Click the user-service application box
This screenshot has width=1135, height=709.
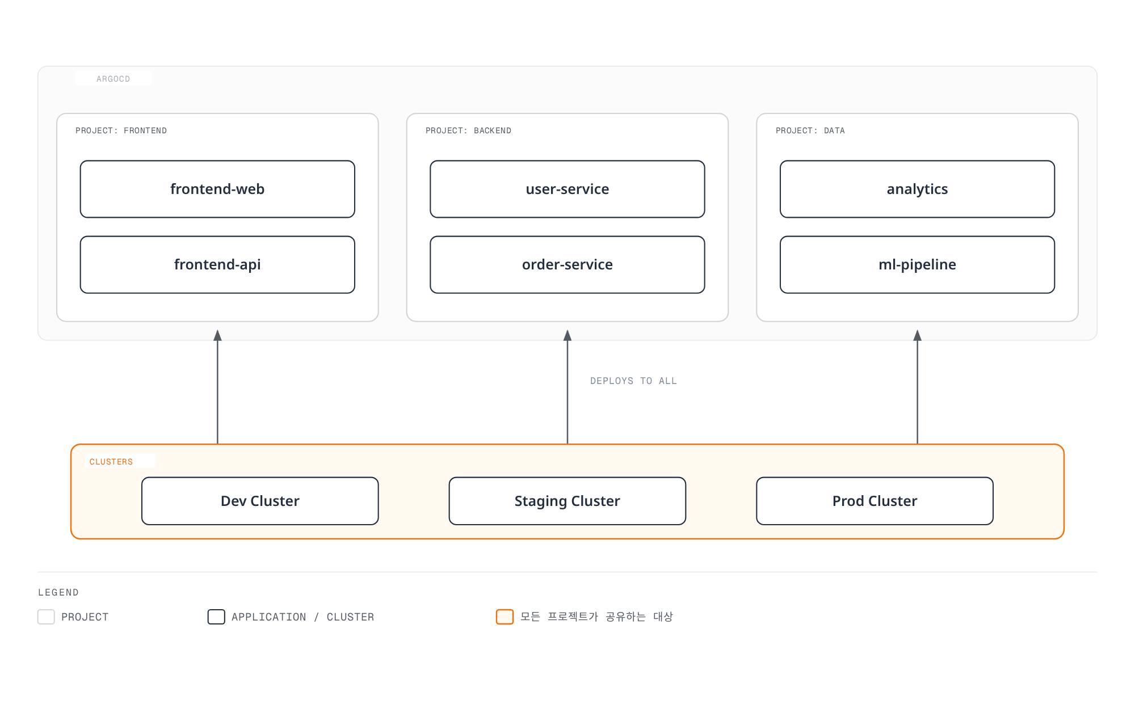click(x=567, y=189)
